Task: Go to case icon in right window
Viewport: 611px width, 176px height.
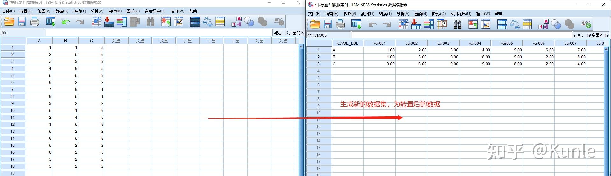Action: click(x=403, y=24)
